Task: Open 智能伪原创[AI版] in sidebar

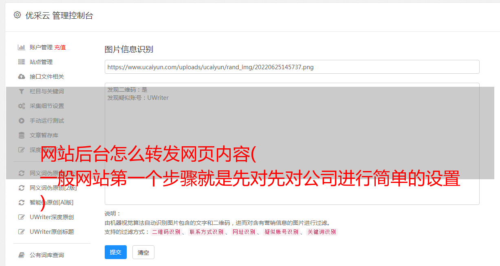Action: point(51,202)
